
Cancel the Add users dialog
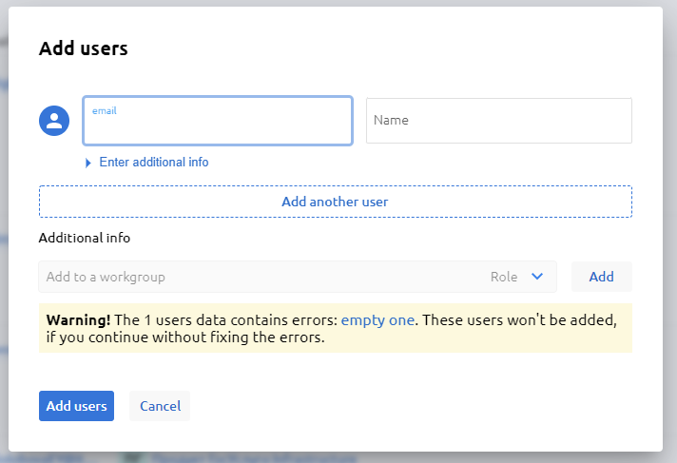coord(160,406)
